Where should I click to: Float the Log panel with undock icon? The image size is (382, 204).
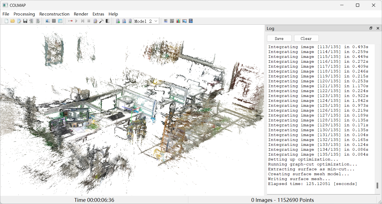click(x=371, y=28)
